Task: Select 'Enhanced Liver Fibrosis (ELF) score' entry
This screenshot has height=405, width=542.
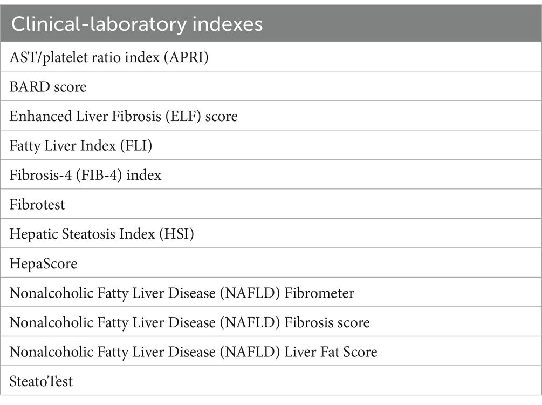Action: [271, 116]
